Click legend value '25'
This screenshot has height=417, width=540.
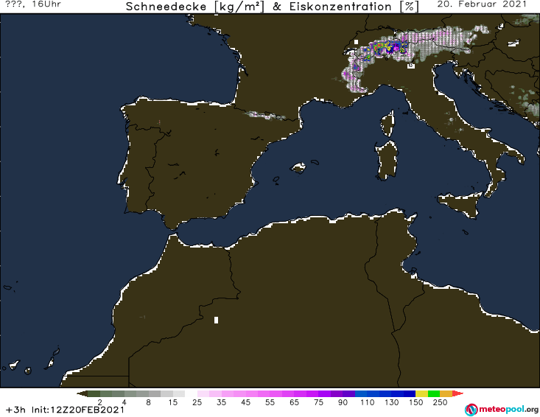(x=197, y=402)
